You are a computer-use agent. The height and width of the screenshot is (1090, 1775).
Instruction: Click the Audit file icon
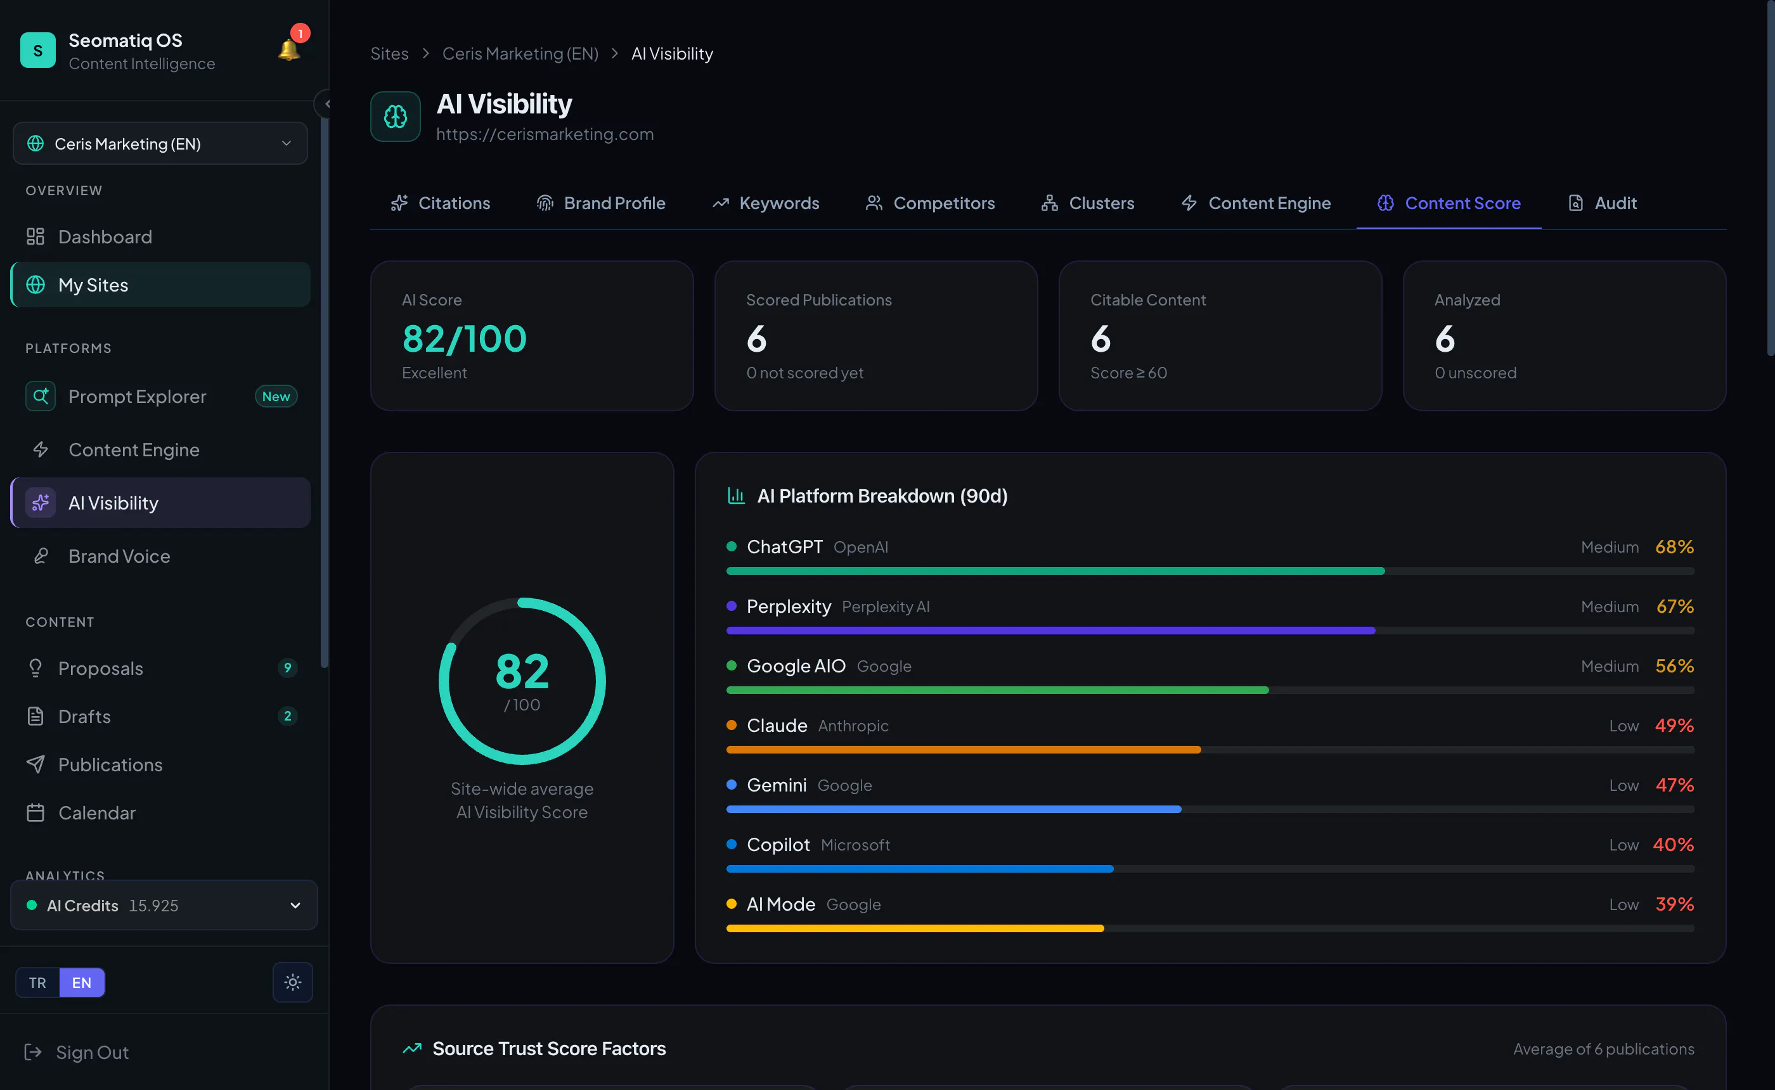tap(1576, 203)
